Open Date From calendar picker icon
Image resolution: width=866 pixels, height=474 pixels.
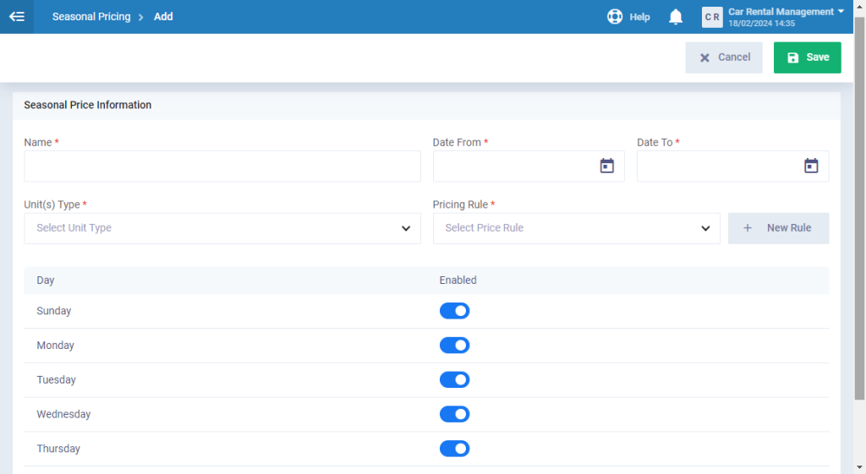[607, 166]
